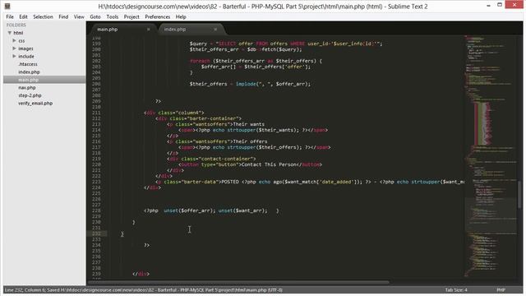The width and height of the screenshot is (526, 296).
Task: Open nav.php from the sidebar
Action: pos(27,88)
